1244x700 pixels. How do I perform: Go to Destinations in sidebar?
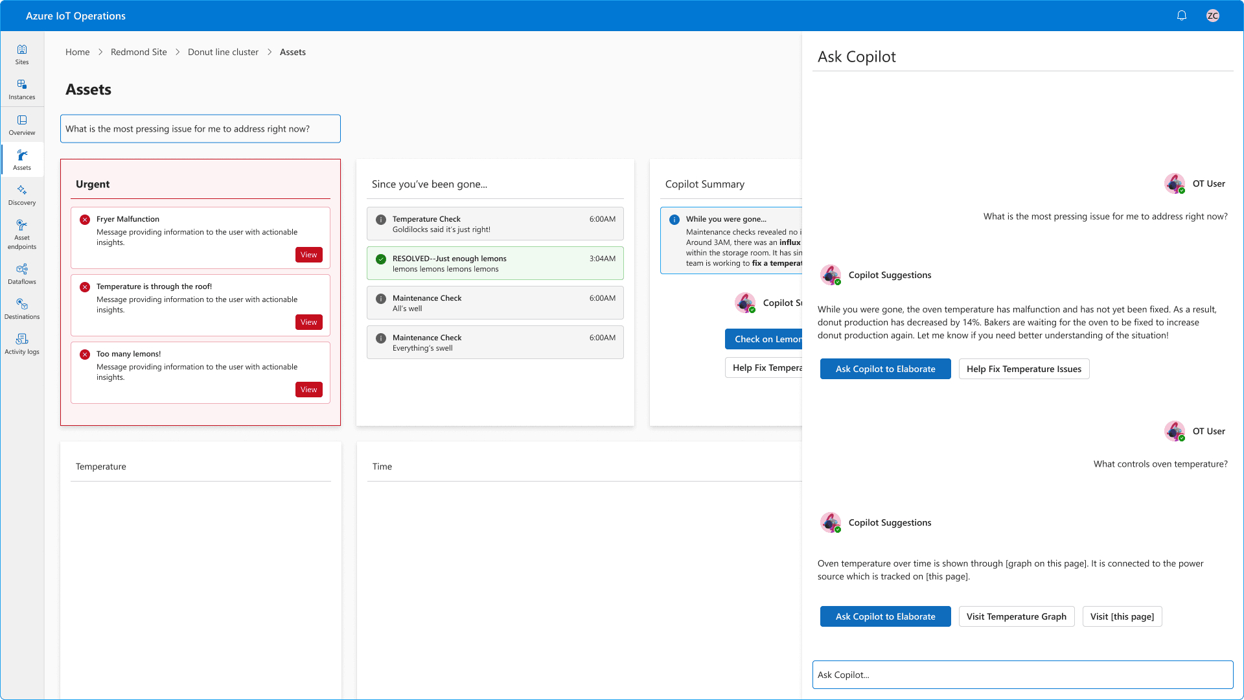pos(22,309)
